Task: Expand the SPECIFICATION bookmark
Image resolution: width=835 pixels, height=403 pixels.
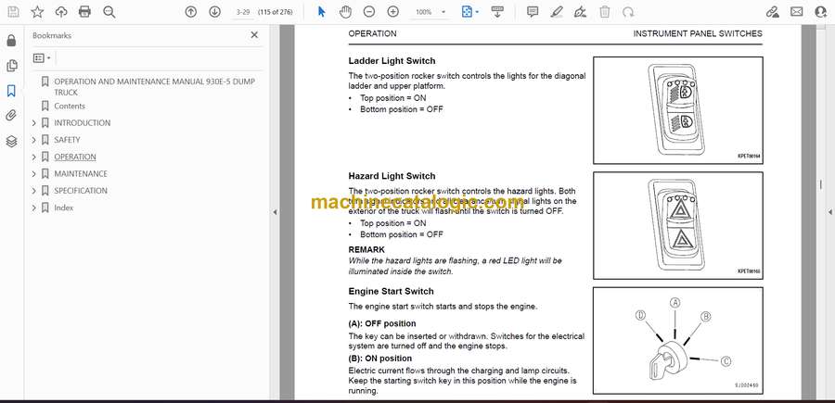Action: tap(34, 191)
